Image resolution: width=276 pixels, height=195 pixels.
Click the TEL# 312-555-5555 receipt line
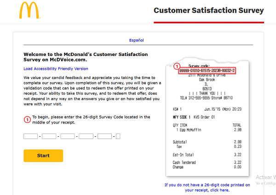click(206, 98)
